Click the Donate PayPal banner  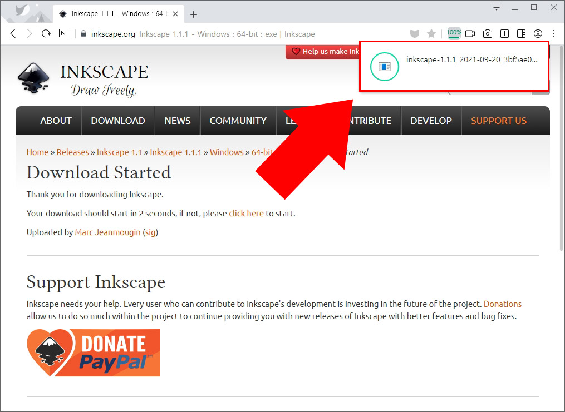point(94,353)
